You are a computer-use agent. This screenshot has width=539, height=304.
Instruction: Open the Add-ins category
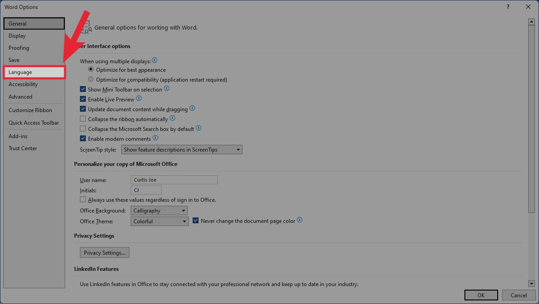tap(34, 136)
